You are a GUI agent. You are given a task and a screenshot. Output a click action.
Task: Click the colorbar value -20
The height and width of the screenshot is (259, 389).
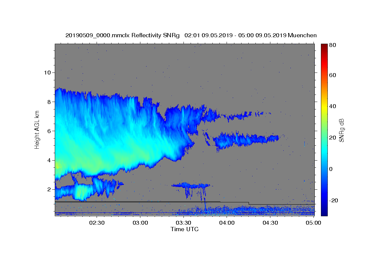pos(334,200)
